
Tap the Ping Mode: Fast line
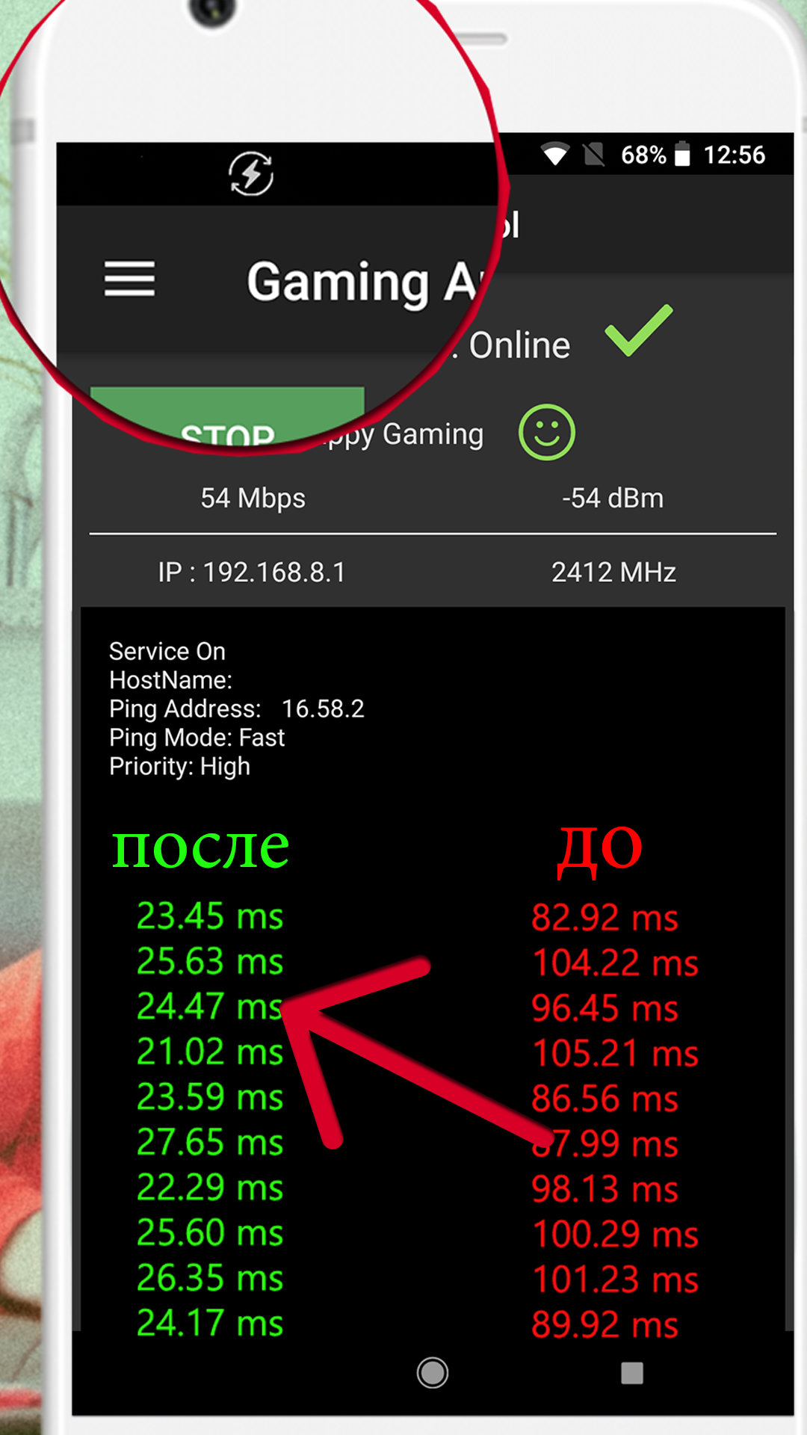click(197, 738)
